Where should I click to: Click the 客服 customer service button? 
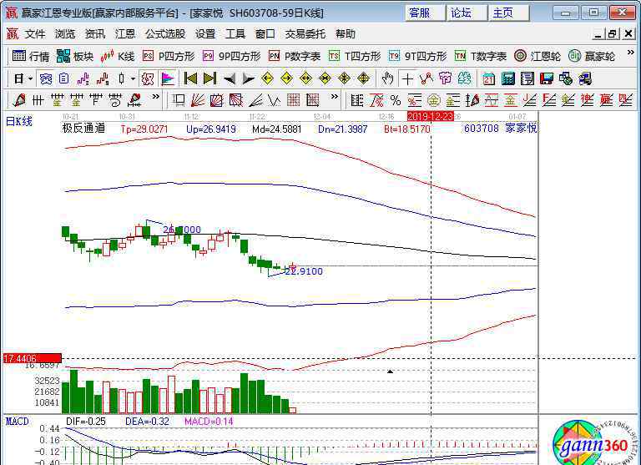tap(425, 13)
